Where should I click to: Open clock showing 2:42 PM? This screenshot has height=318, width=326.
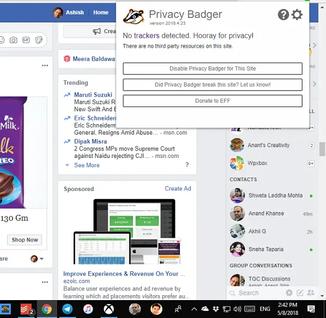(288, 309)
